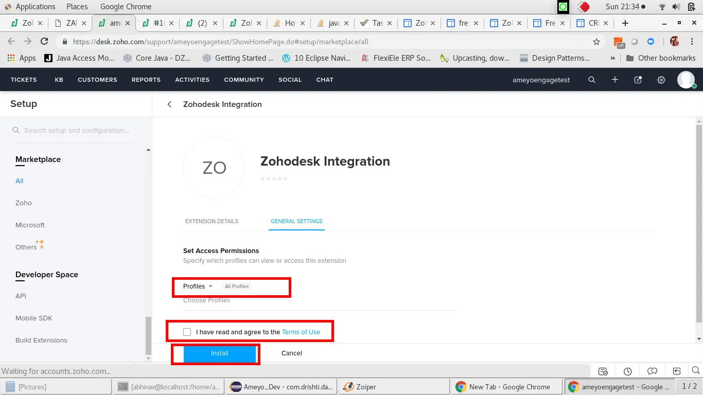Click the search icon in Zoho header
Viewport: 703px width, 395px height.
click(592, 80)
